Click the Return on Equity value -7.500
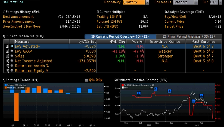Viewport: 224px width, 127px height. pos(90,71)
